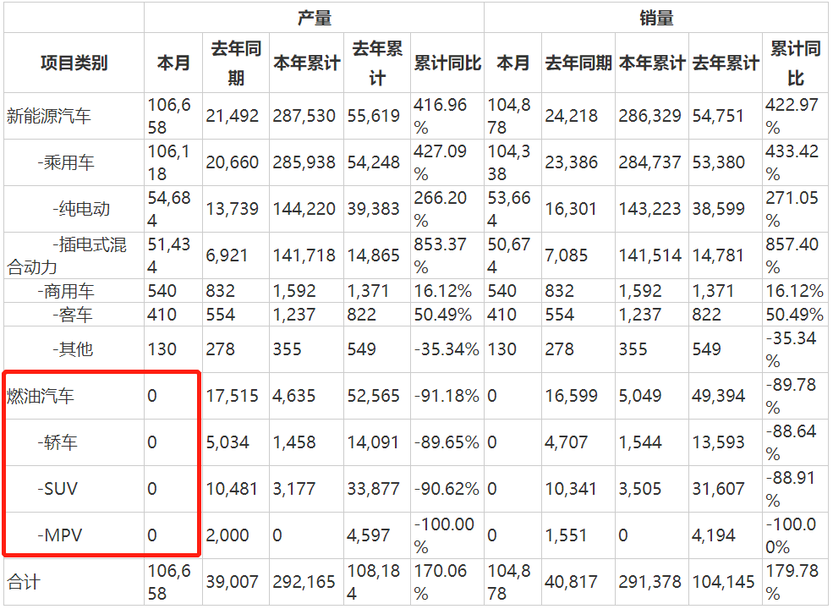Select the 新能源汽车 row label
This screenshot has width=833, height=609.
point(48,116)
